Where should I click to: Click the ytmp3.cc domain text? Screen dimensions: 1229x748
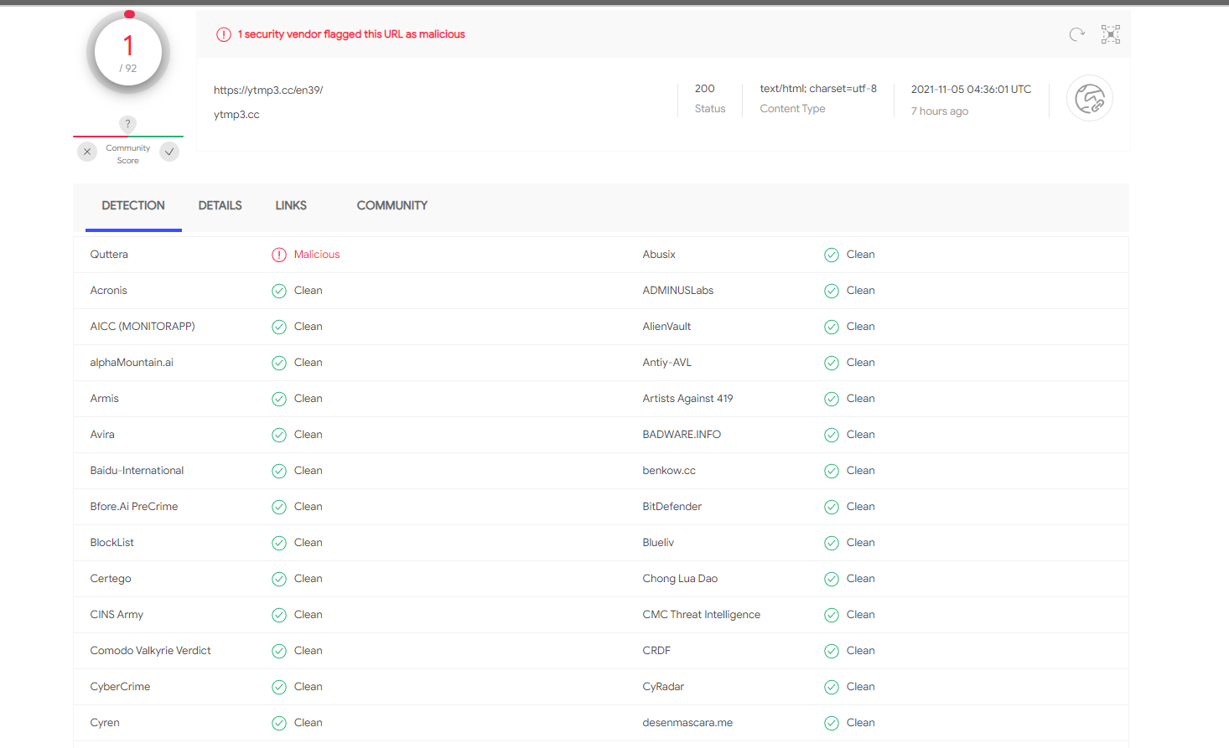tap(236, 115)
